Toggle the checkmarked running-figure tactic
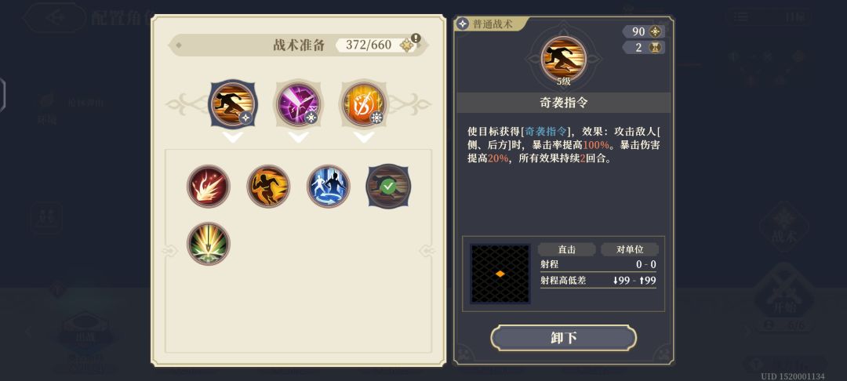 click(x=388, y=186)
